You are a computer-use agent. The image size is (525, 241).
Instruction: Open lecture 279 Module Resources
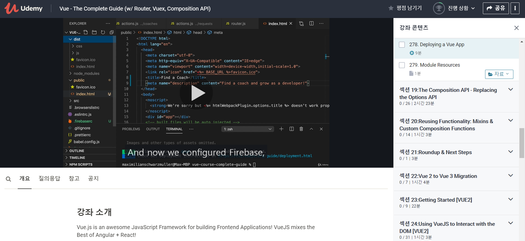pyautogui.click(x=434, y=65)
